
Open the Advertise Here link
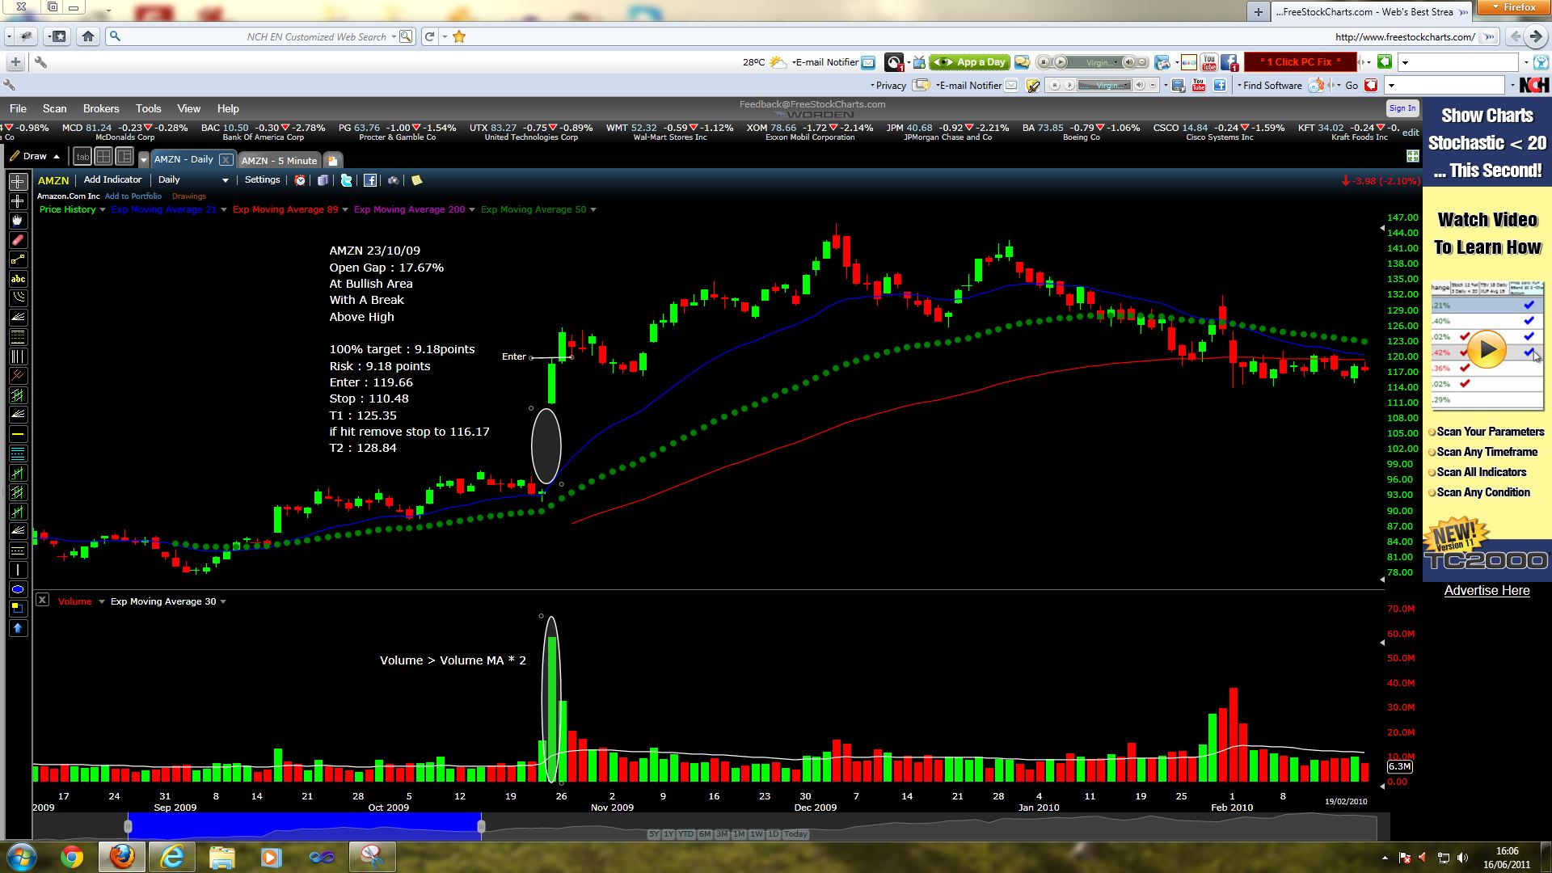pos(1487,591)
